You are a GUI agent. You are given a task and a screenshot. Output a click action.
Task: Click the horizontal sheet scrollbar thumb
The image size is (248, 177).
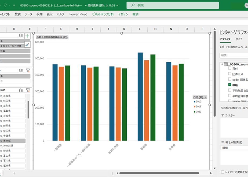click(159, 173)
